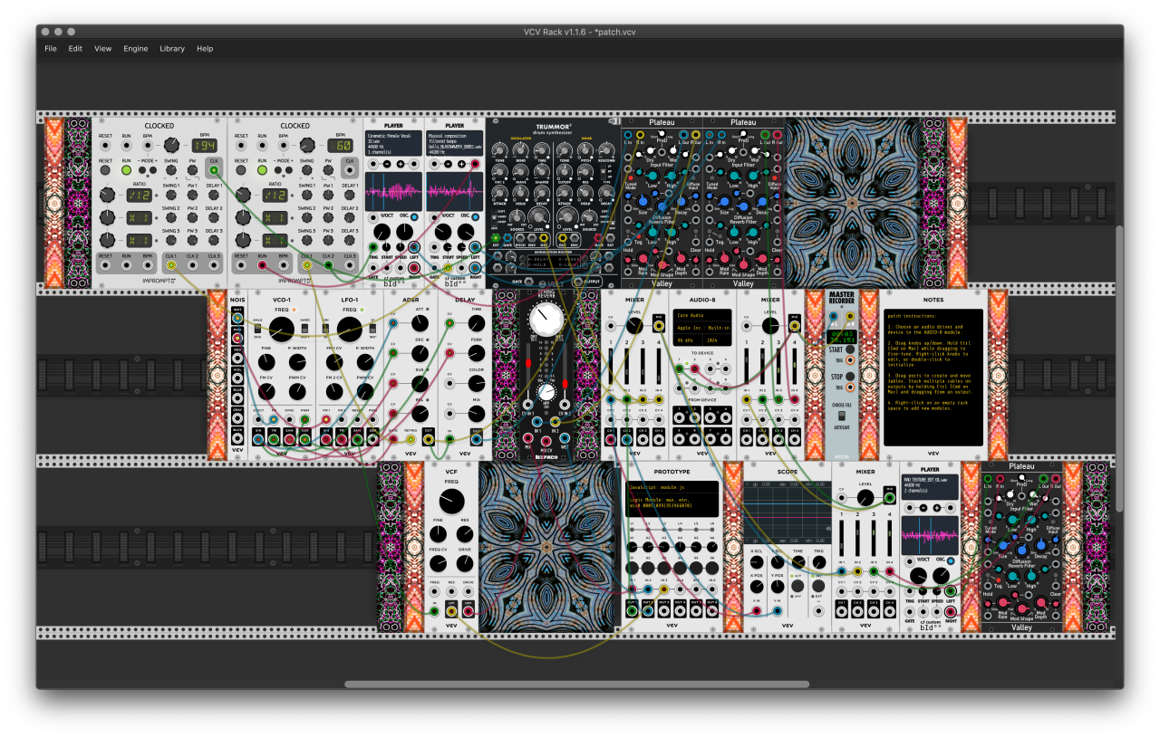
Task: Open the View menu
Action: [103, 49]
